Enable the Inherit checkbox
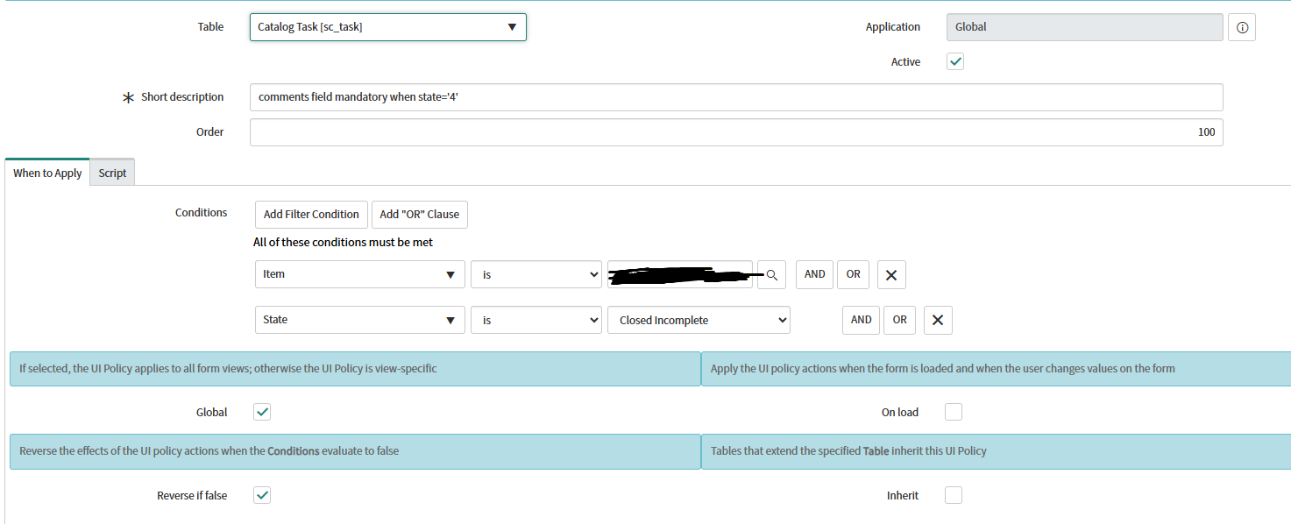Image resolution: width=1291 pixels, height=524 pixels. coord(954,496)
